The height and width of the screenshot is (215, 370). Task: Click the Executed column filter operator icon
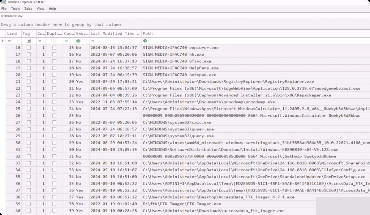tap(78, 41)
